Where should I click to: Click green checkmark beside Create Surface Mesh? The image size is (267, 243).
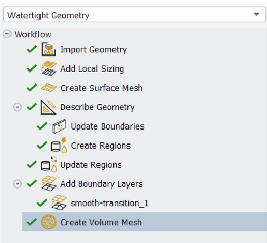point(31,88)
